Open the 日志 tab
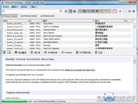 pyautogui.click(x=99, y=53)
